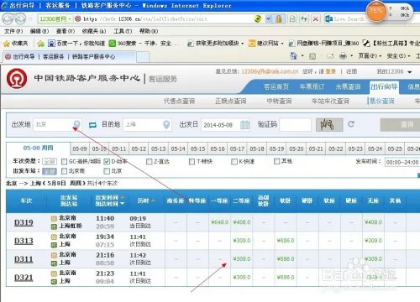Click the captcha image
Screen dimensions: 420x302
pos(329,125)
